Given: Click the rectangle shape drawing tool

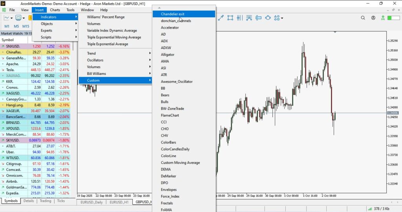Looking at the screenshot, I should point(230,18).
